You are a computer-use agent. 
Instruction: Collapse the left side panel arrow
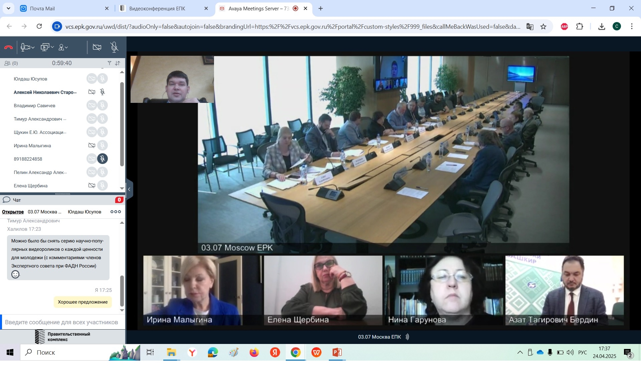129,189
